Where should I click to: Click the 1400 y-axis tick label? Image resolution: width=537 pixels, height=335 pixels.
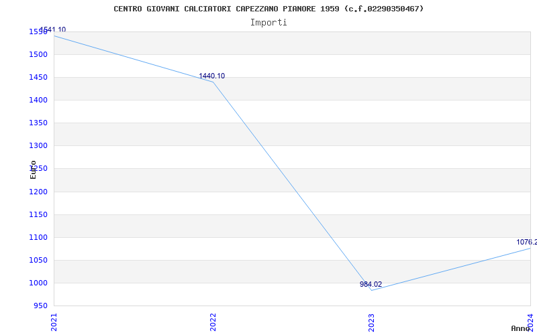click(x=38, y=100)
